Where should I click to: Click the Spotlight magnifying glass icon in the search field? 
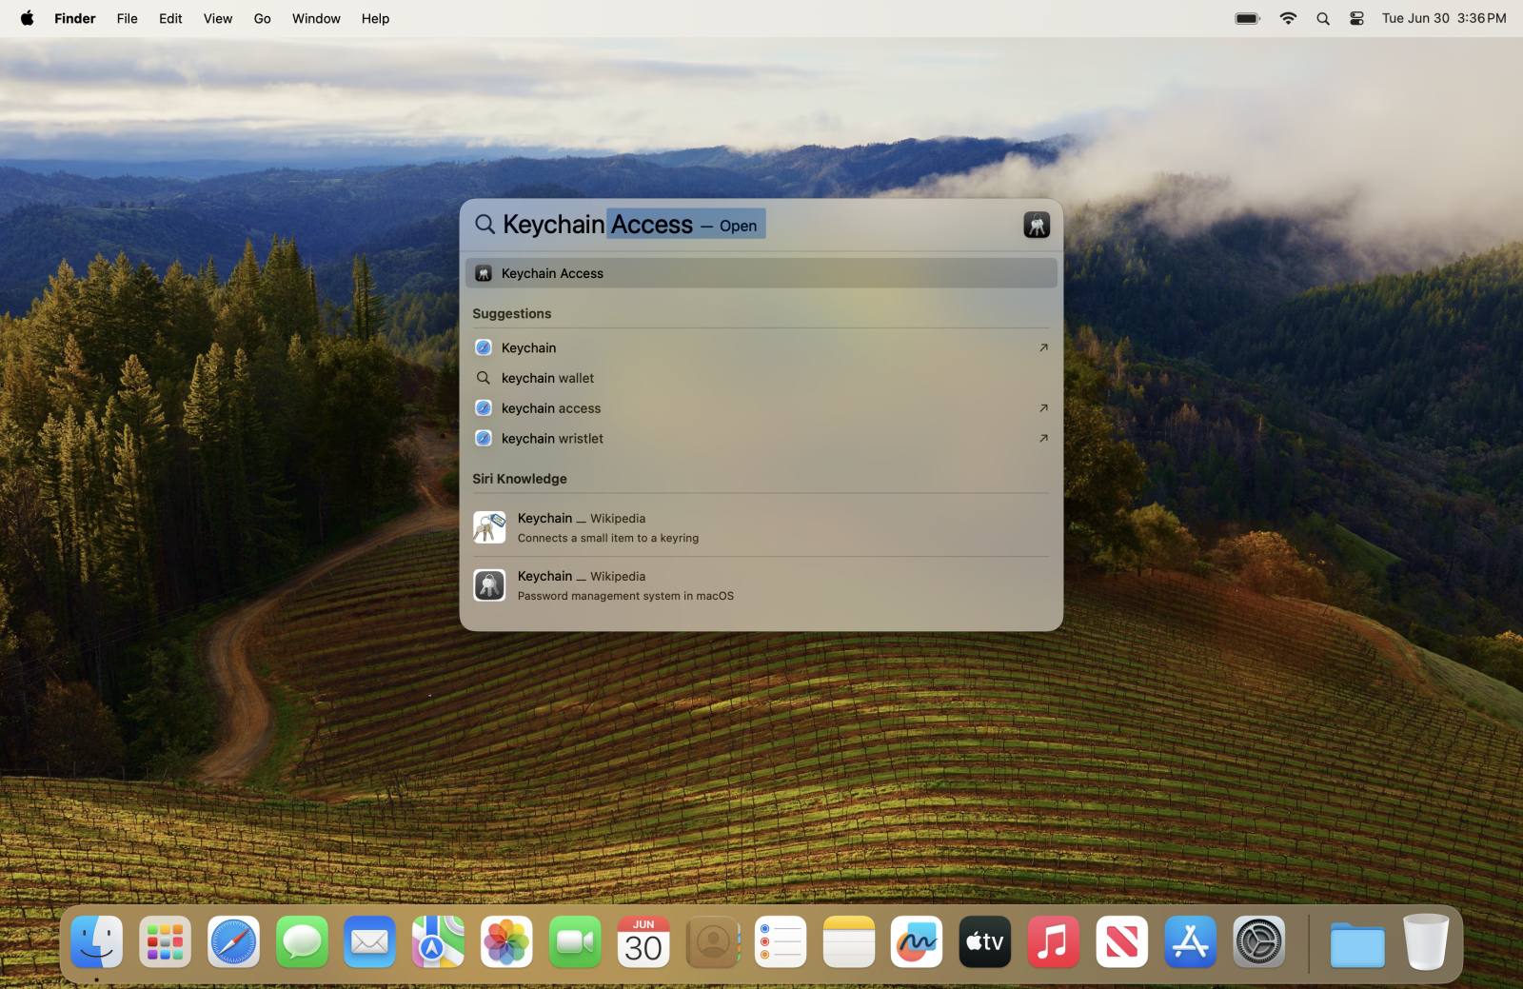coord(485,225)
